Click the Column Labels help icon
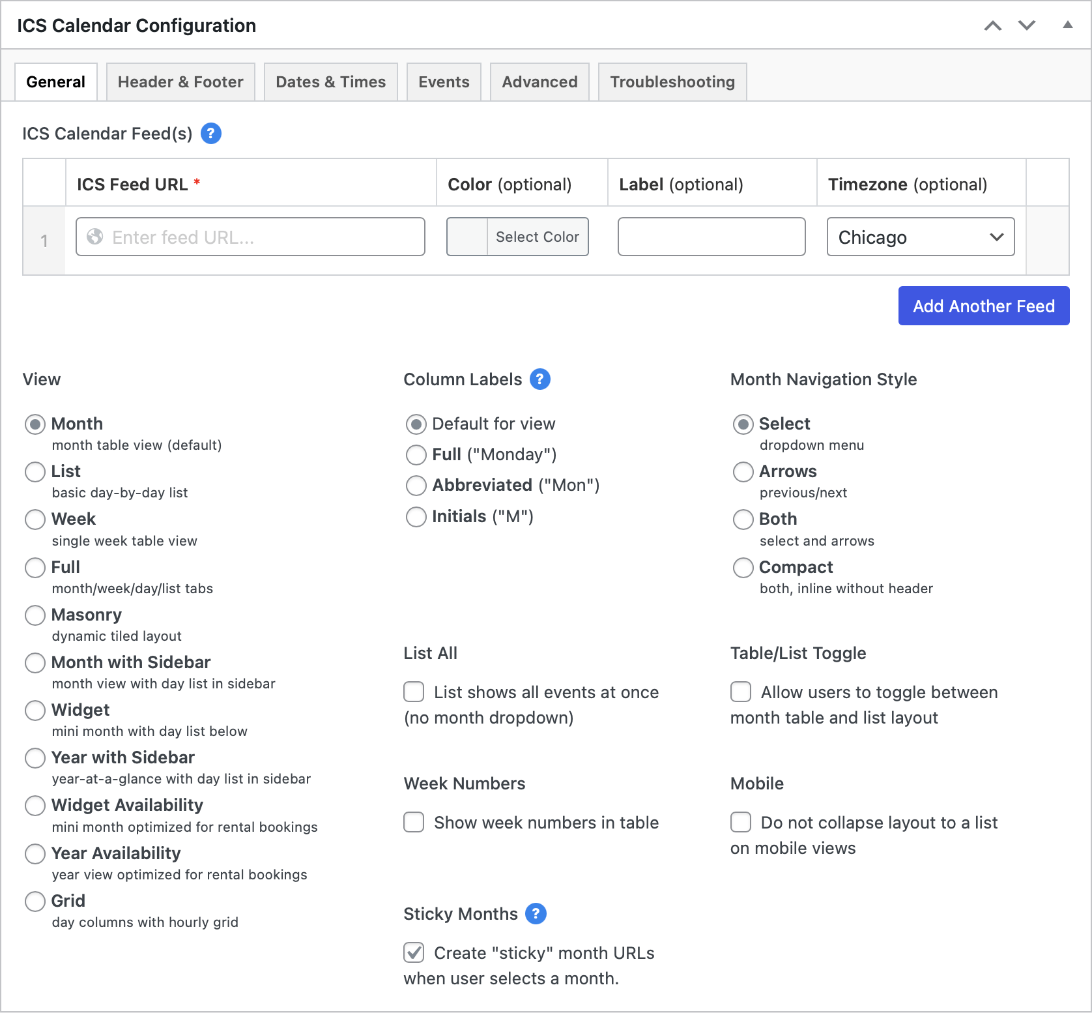This screenshot has height=1013, width=1092. [539, 379]
